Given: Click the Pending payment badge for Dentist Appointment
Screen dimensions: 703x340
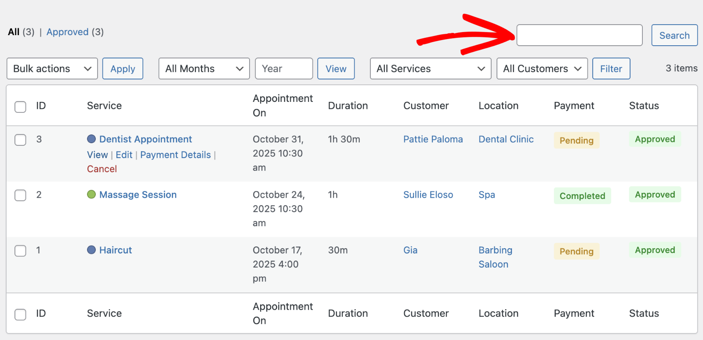Looking at the screenshot, I should 576,141.
